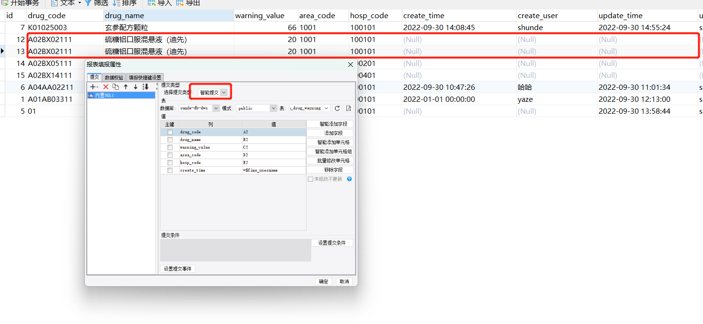Click the copy submission icon
Viewport: 703px width, 324px height.
[115, 87]
